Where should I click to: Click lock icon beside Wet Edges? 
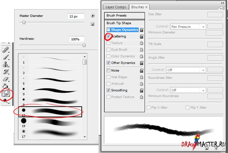pos(141,77)
